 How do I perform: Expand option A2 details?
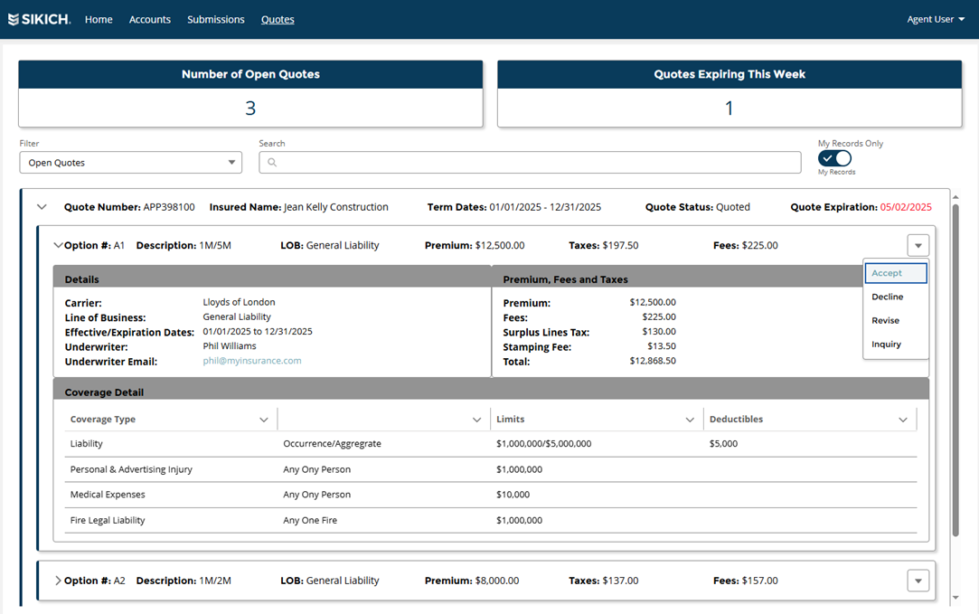tap(59, 581)
